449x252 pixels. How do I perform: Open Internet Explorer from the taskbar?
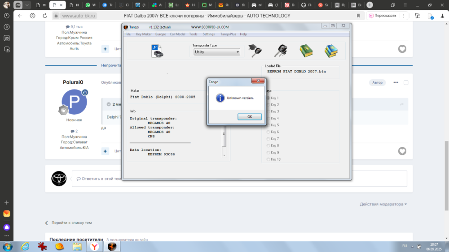[x=25, y=246]
